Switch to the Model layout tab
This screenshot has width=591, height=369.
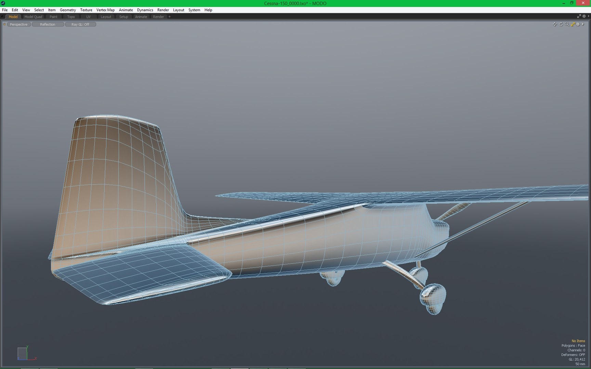tap(13, 17)
